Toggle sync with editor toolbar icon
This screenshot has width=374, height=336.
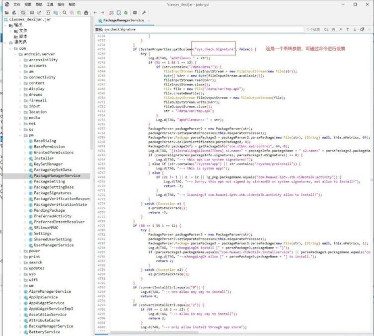[48, 12]
